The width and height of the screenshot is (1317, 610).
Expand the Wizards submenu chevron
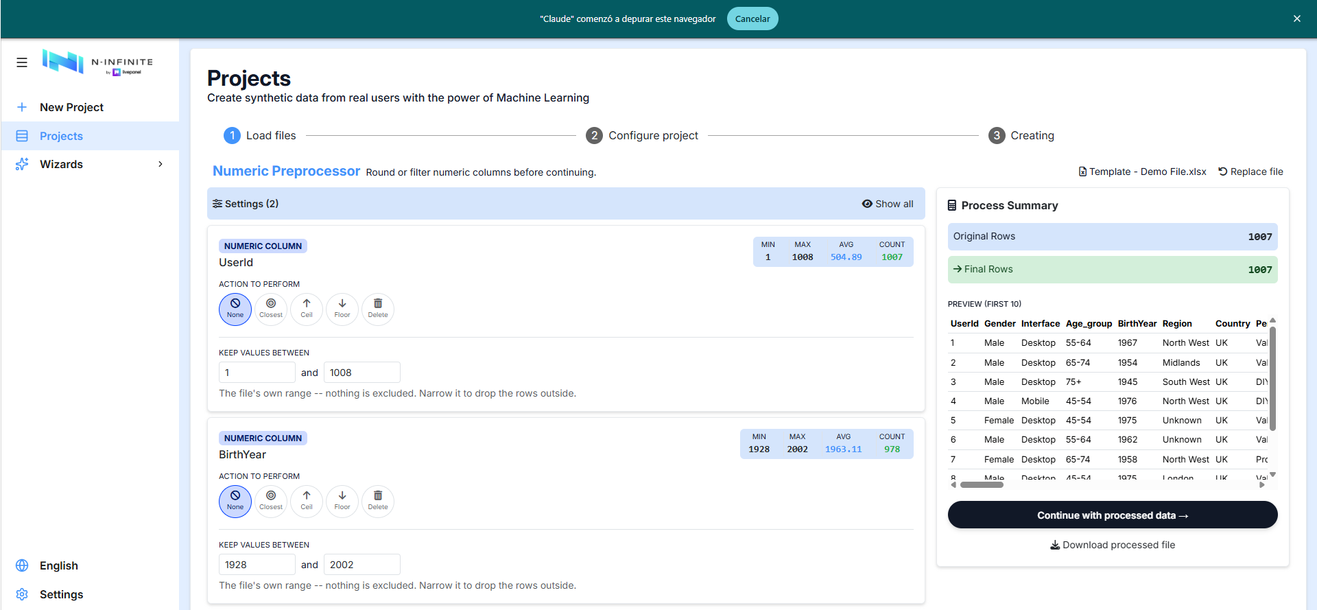pyautogui.click(x=161, y=164)
